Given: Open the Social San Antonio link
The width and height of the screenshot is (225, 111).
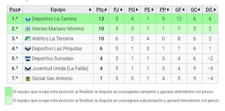Looking at the screenshot, I should coord(52,78).
